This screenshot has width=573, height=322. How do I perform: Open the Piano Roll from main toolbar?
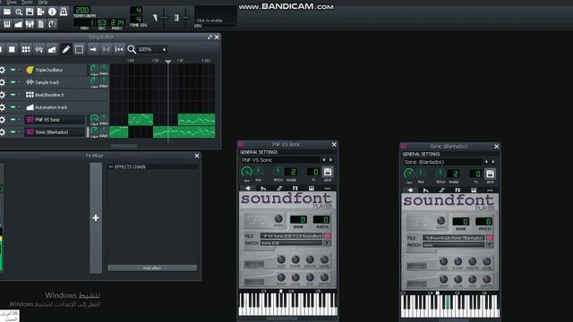point(7,24)
